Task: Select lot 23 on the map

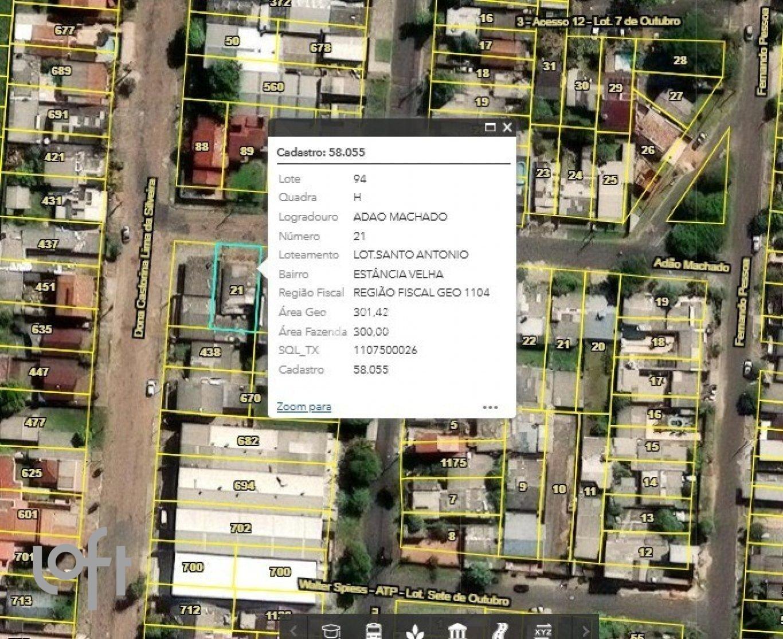Action: pyautogui.click(x=542, y=173)
